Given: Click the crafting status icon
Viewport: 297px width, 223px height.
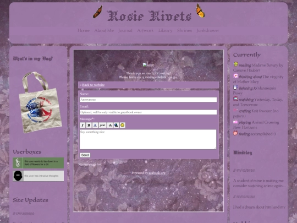Looking at the screenshot, I should pyautogui.click(x=235, y=110).
